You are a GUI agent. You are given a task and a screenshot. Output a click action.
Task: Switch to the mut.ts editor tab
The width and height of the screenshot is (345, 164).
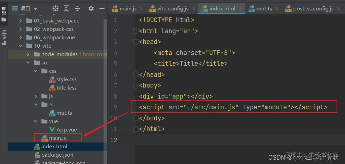point(264,9)
